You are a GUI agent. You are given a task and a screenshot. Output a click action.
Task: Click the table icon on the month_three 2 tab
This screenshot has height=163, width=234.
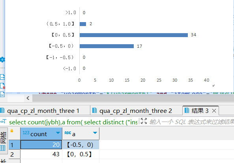(94, 111)
